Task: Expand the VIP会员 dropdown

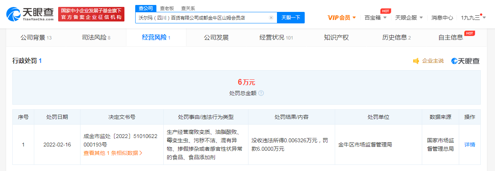Action: pos(342,18)
